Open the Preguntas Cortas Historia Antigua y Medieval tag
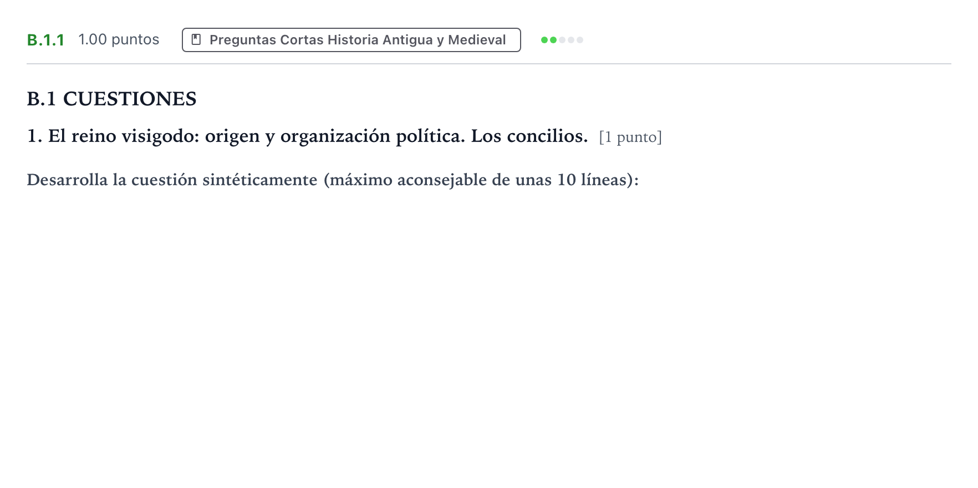 (x=352, y=40)
